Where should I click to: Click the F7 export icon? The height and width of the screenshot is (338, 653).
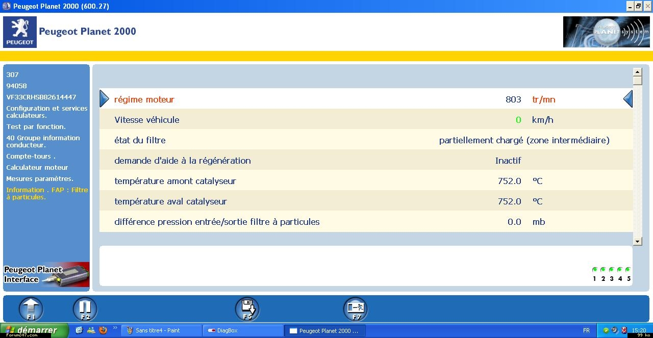pyautogui.click(x=355, y=309)
